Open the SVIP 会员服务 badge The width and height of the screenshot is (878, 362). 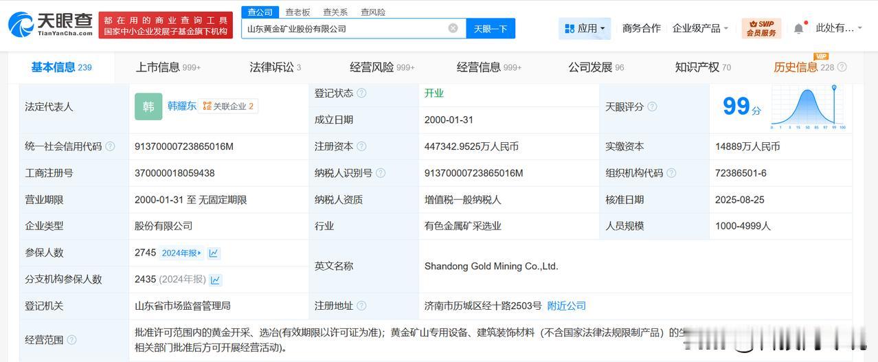(x=761, y=28)
